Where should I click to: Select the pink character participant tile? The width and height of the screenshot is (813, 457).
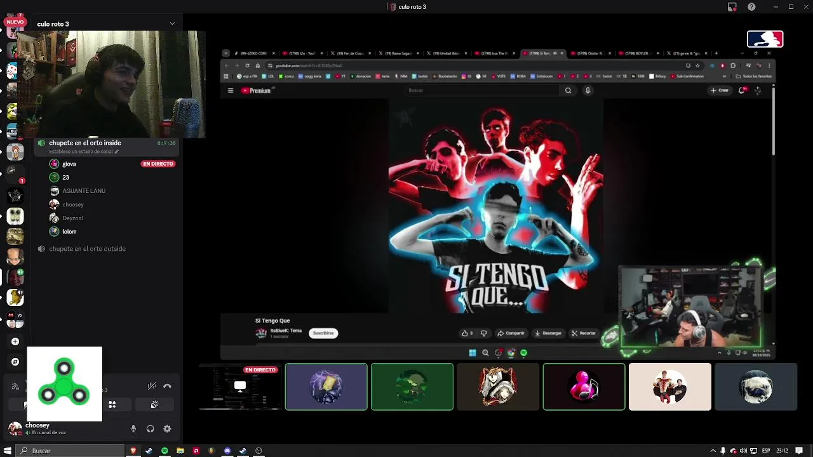584,387
